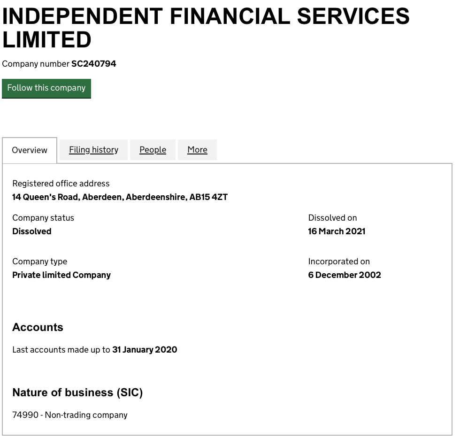Switch to the People tab

(x=153, y=150)
